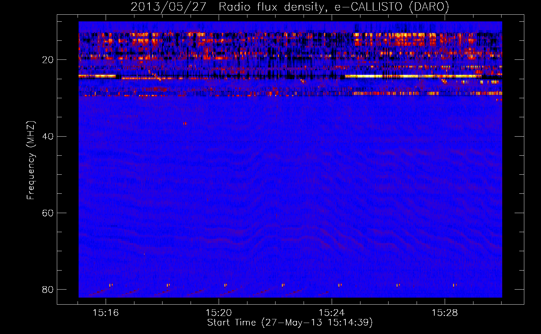This screenshot has height=334, width=541.
Task: Click the 15:16 time tick label
Action: pos(106,313)
